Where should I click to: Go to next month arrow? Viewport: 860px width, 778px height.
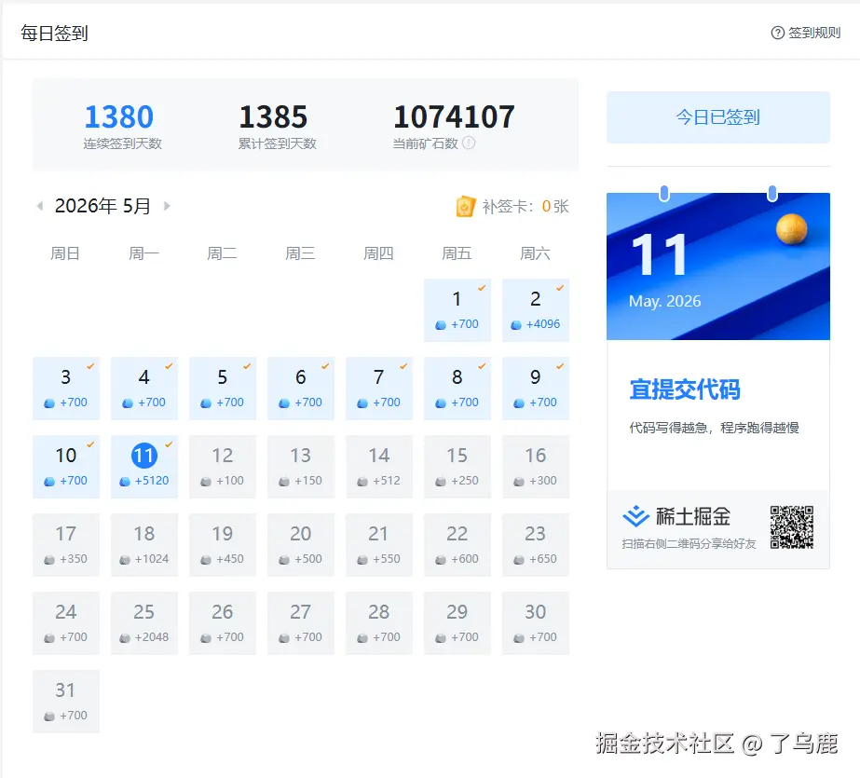[x=167, y=206]
